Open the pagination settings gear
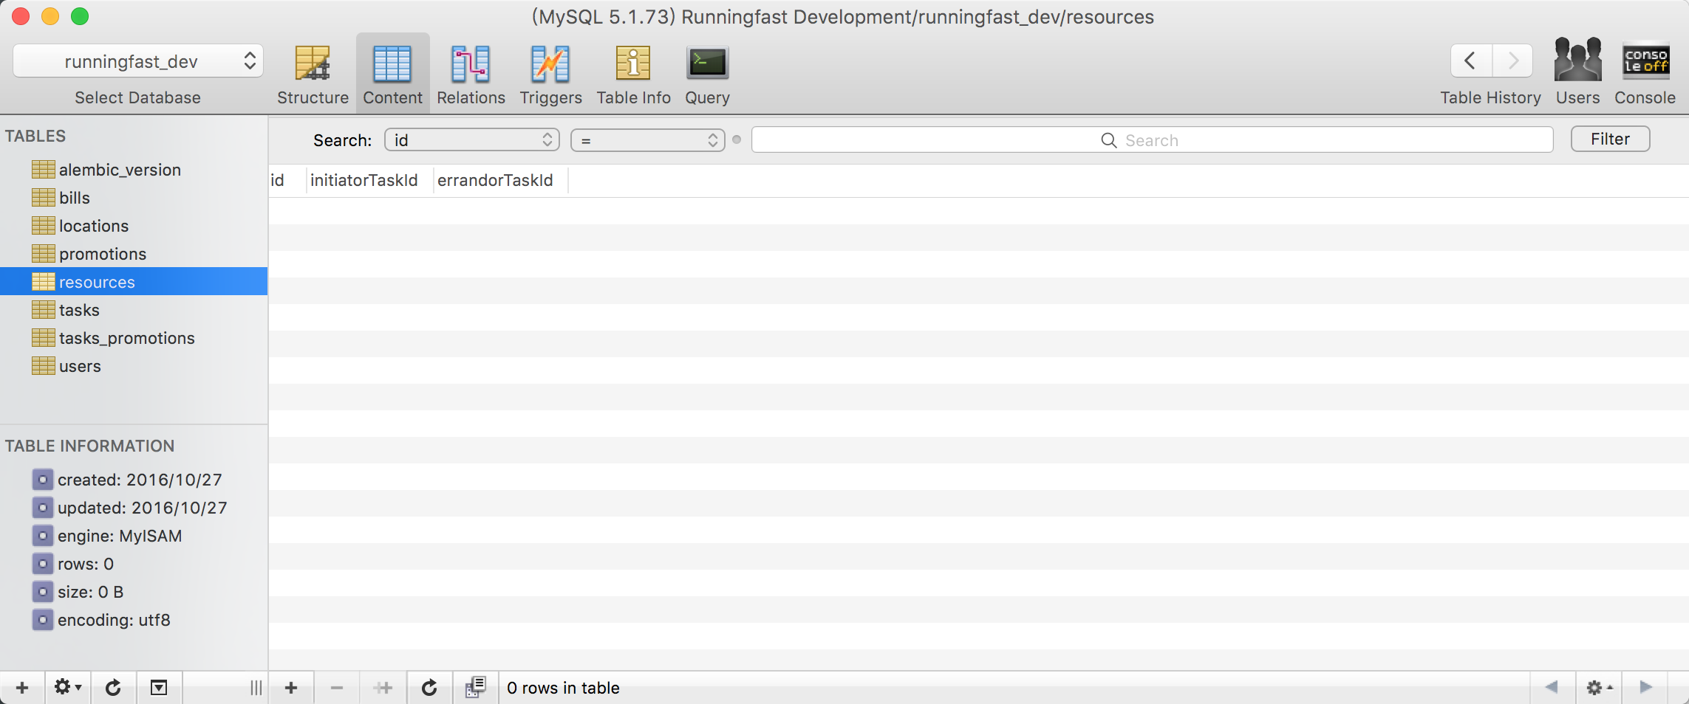This screenshot has width=1689, height=704. 1598,688
